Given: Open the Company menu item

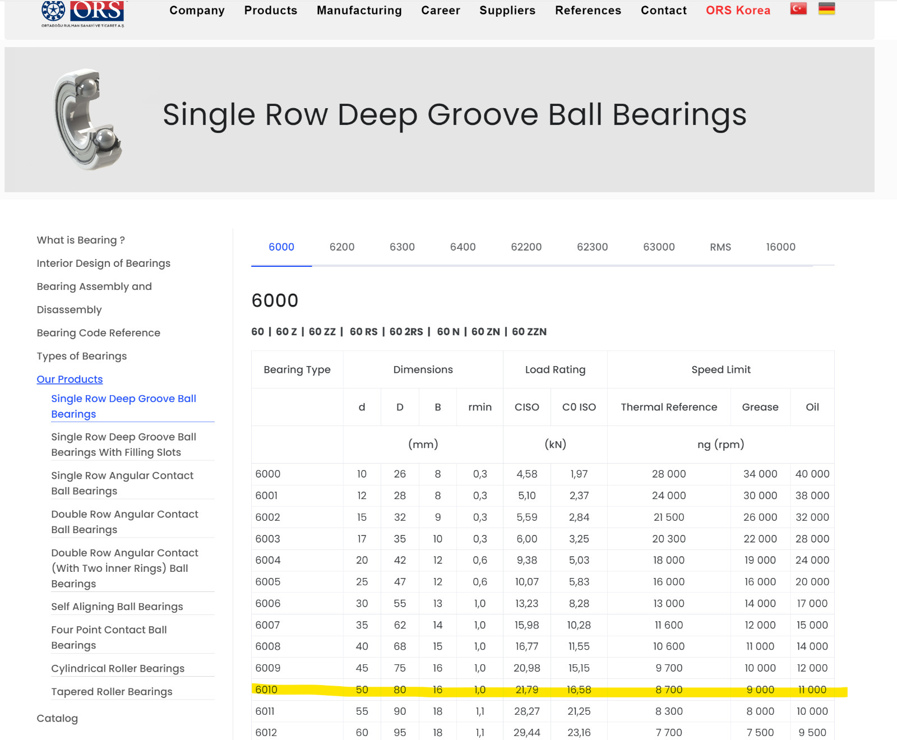Looking at the screenshot, I should coord(197,10).
